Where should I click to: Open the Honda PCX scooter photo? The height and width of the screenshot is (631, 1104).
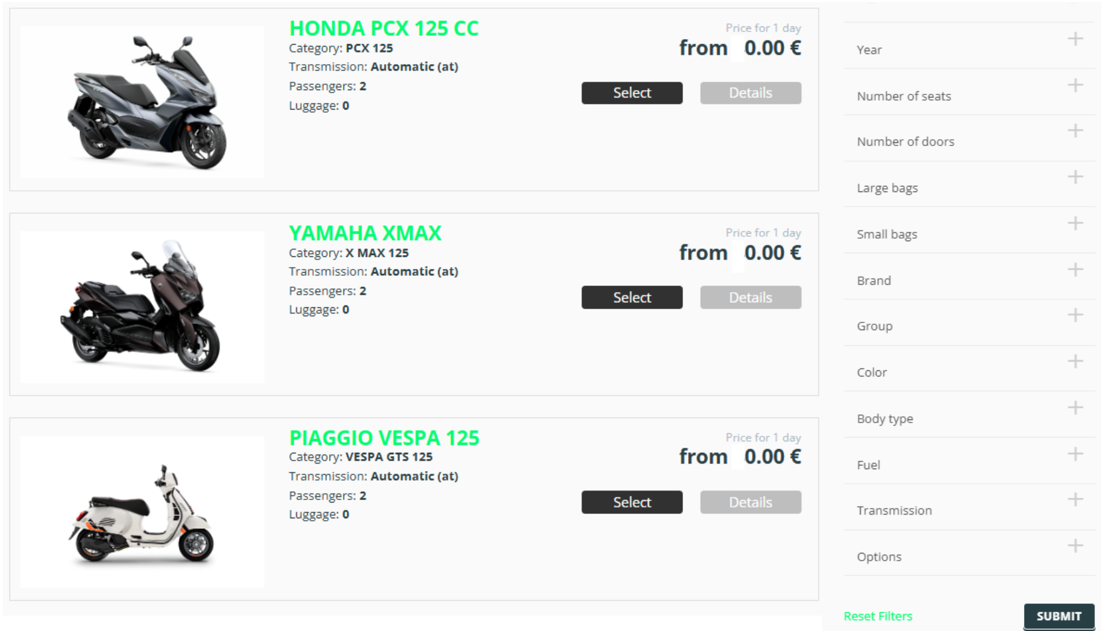pos(142,102)
